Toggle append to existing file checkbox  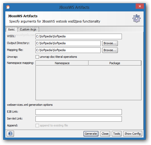[37, 126]
